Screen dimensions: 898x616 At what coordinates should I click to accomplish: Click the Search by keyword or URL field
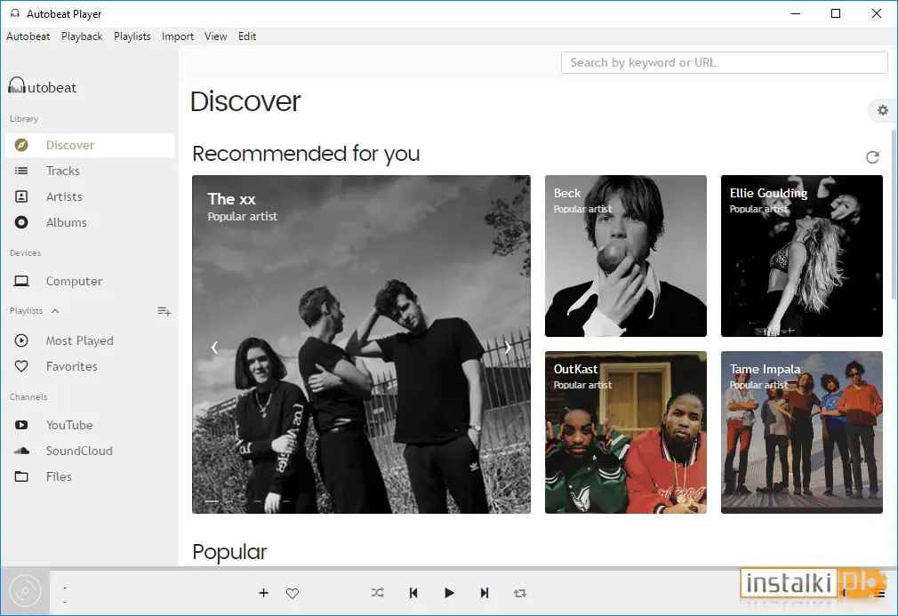pyautogui.click(x=724, y=62)
